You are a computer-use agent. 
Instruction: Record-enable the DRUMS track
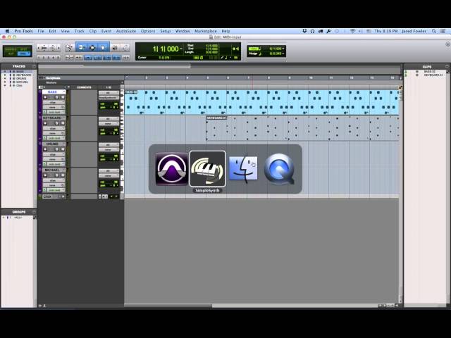coord(45,149)
